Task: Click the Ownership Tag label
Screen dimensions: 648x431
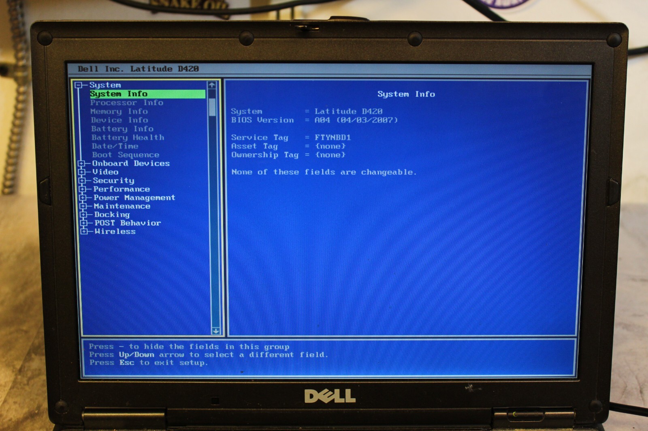Action: click(x=265, y=155)
